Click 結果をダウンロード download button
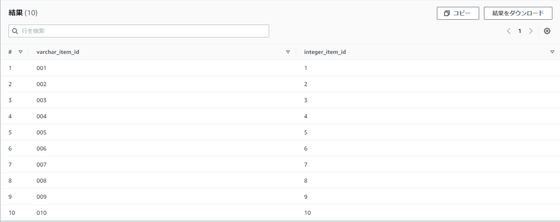The image size is (560, 222). 518,13
